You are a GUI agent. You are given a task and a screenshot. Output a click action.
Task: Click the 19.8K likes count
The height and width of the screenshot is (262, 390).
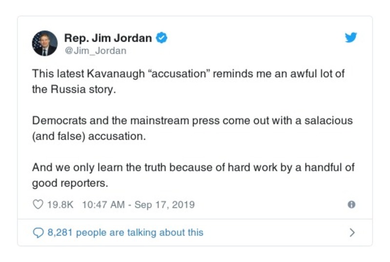coord(60,205)
